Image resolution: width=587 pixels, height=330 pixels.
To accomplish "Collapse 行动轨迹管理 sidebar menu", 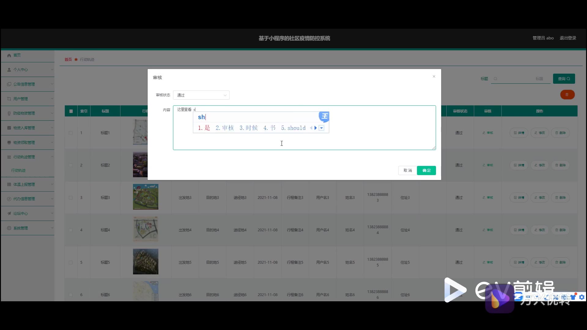I will pyautogui.click(x=28, y=157).
